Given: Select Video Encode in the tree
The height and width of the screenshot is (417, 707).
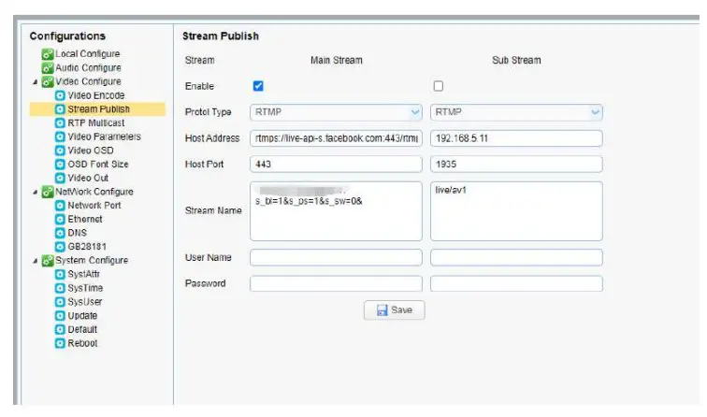Looking at the screenshot, I should click(x=96, y=95).
